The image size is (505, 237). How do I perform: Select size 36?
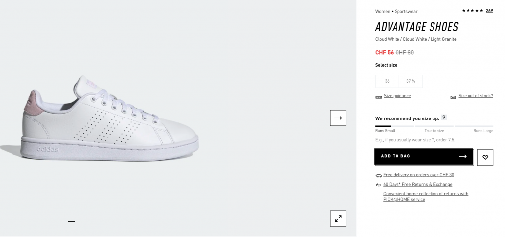click(387, 81)
